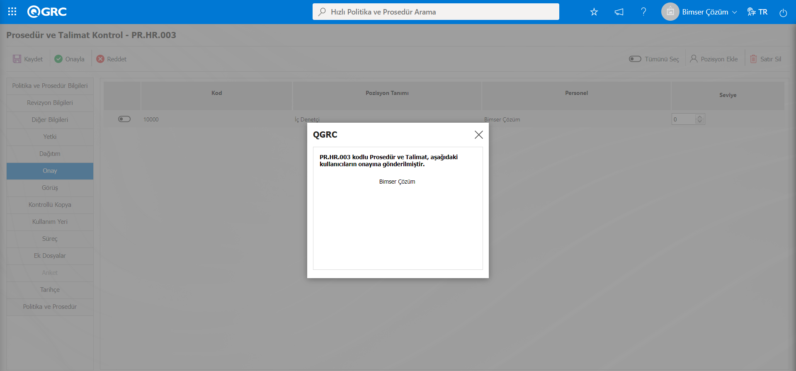Click Bimser Çözüm in the Personel column
This screenshot has width=796, height=371.
coord(502,119)
